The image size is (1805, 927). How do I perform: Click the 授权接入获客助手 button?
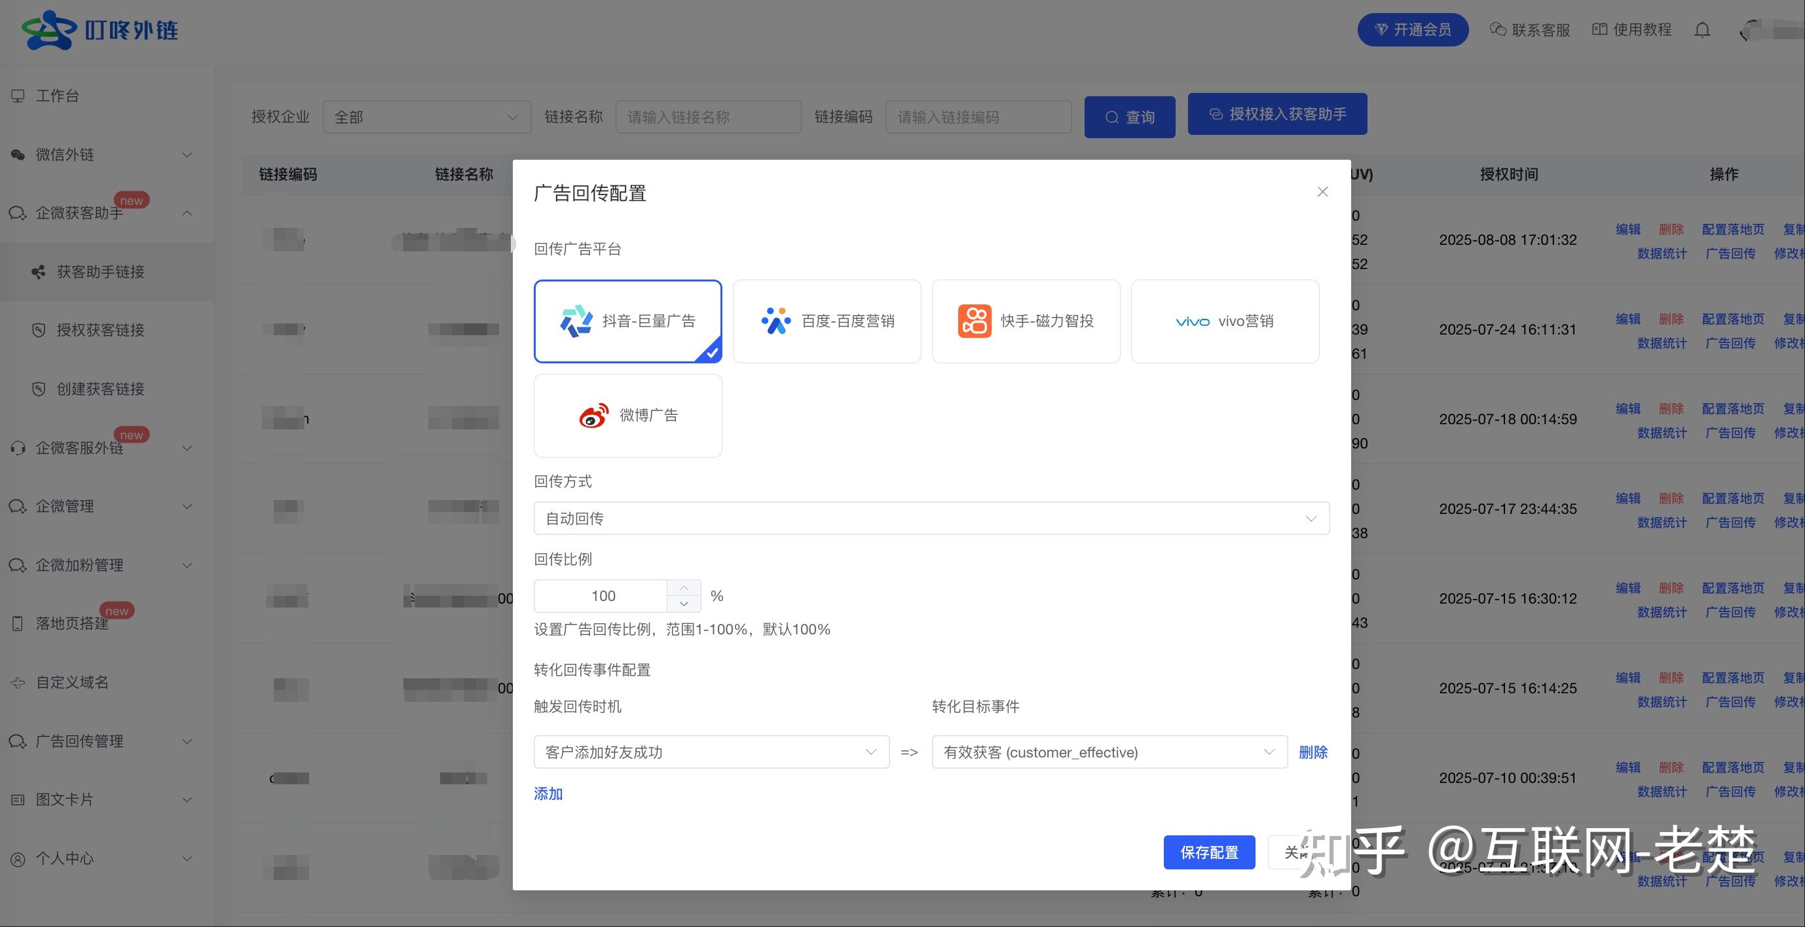pos(1276,114)
